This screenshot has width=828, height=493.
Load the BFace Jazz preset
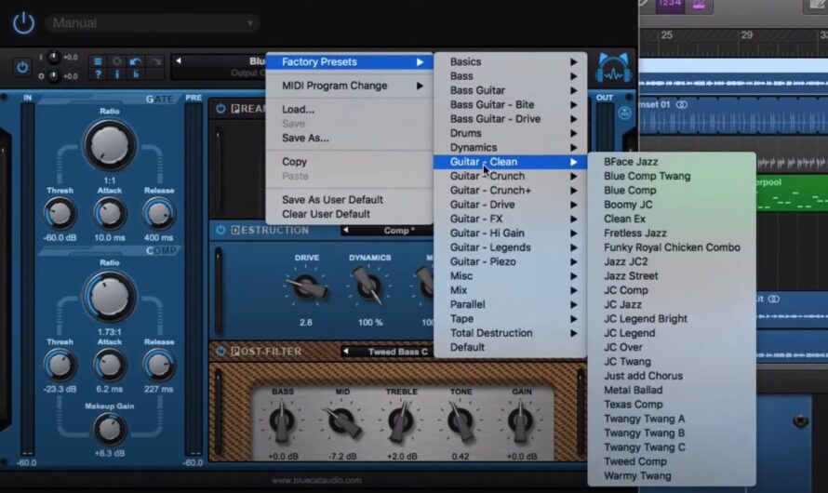[672, 162]
